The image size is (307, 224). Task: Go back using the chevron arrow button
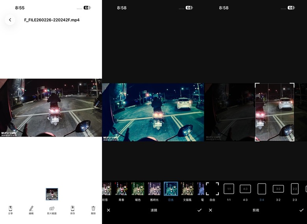click(10, 20)
